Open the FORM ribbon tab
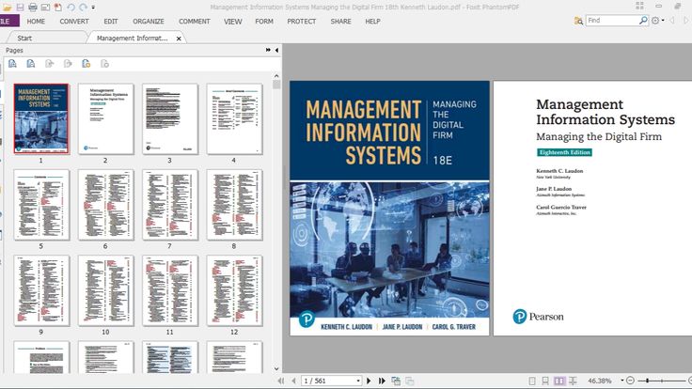 pos(264,22)
